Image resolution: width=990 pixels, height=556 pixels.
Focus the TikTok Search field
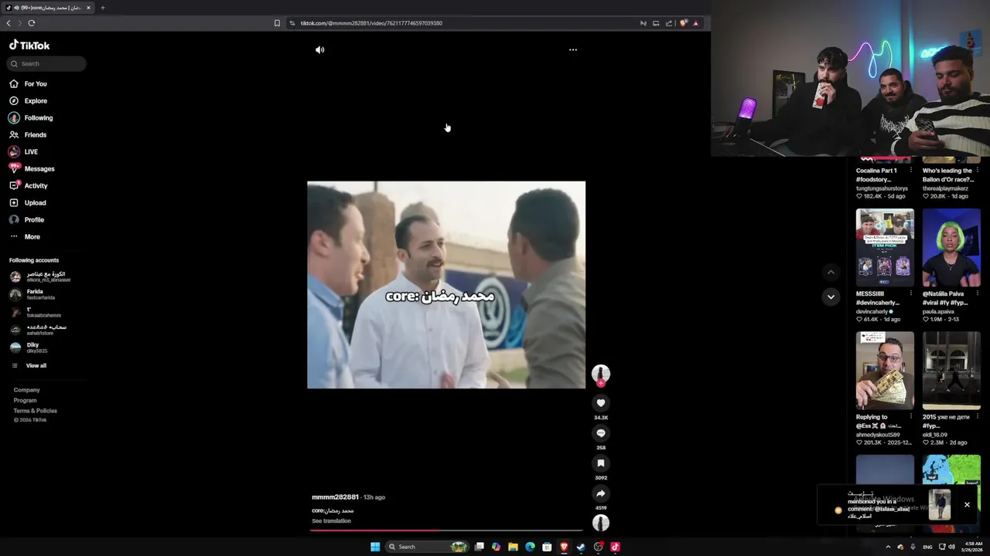46,63
